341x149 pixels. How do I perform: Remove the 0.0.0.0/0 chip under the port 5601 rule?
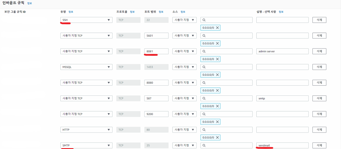(218, 43)
